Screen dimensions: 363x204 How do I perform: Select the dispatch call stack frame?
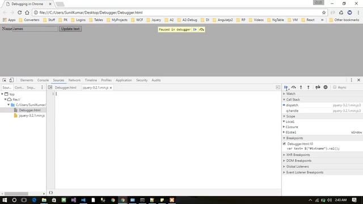click(322, 105)
